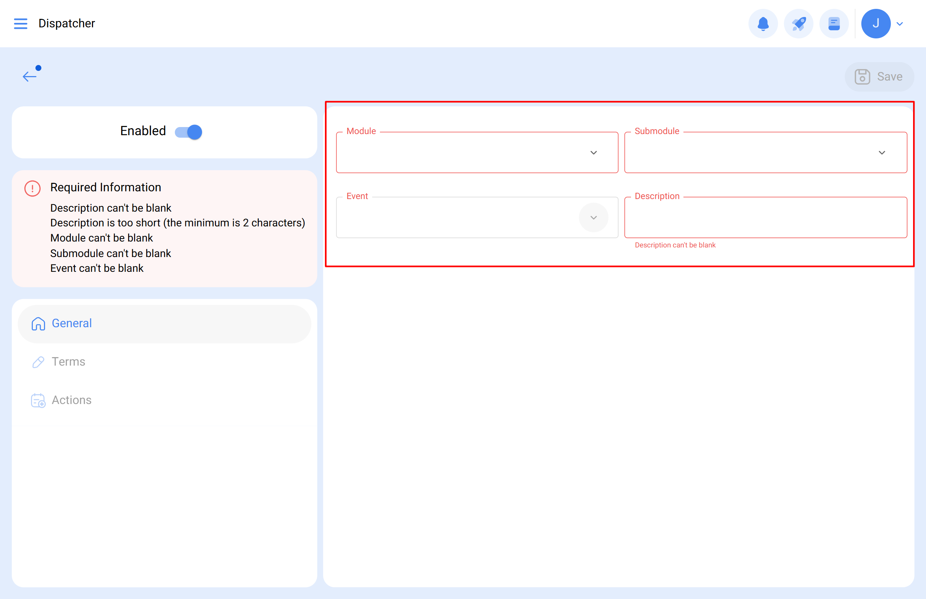Open the Actions section
This screenshot has width=926, height=599.
(x=72, y=400)
